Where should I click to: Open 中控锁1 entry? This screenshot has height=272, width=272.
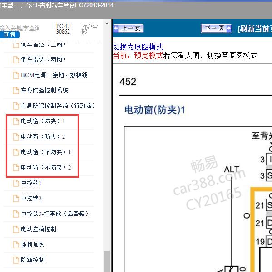coord(31,183)
